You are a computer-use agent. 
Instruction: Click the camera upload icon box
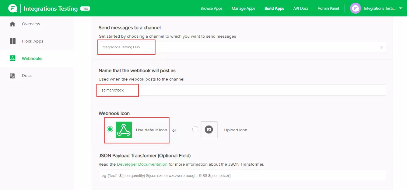[209, 130]
